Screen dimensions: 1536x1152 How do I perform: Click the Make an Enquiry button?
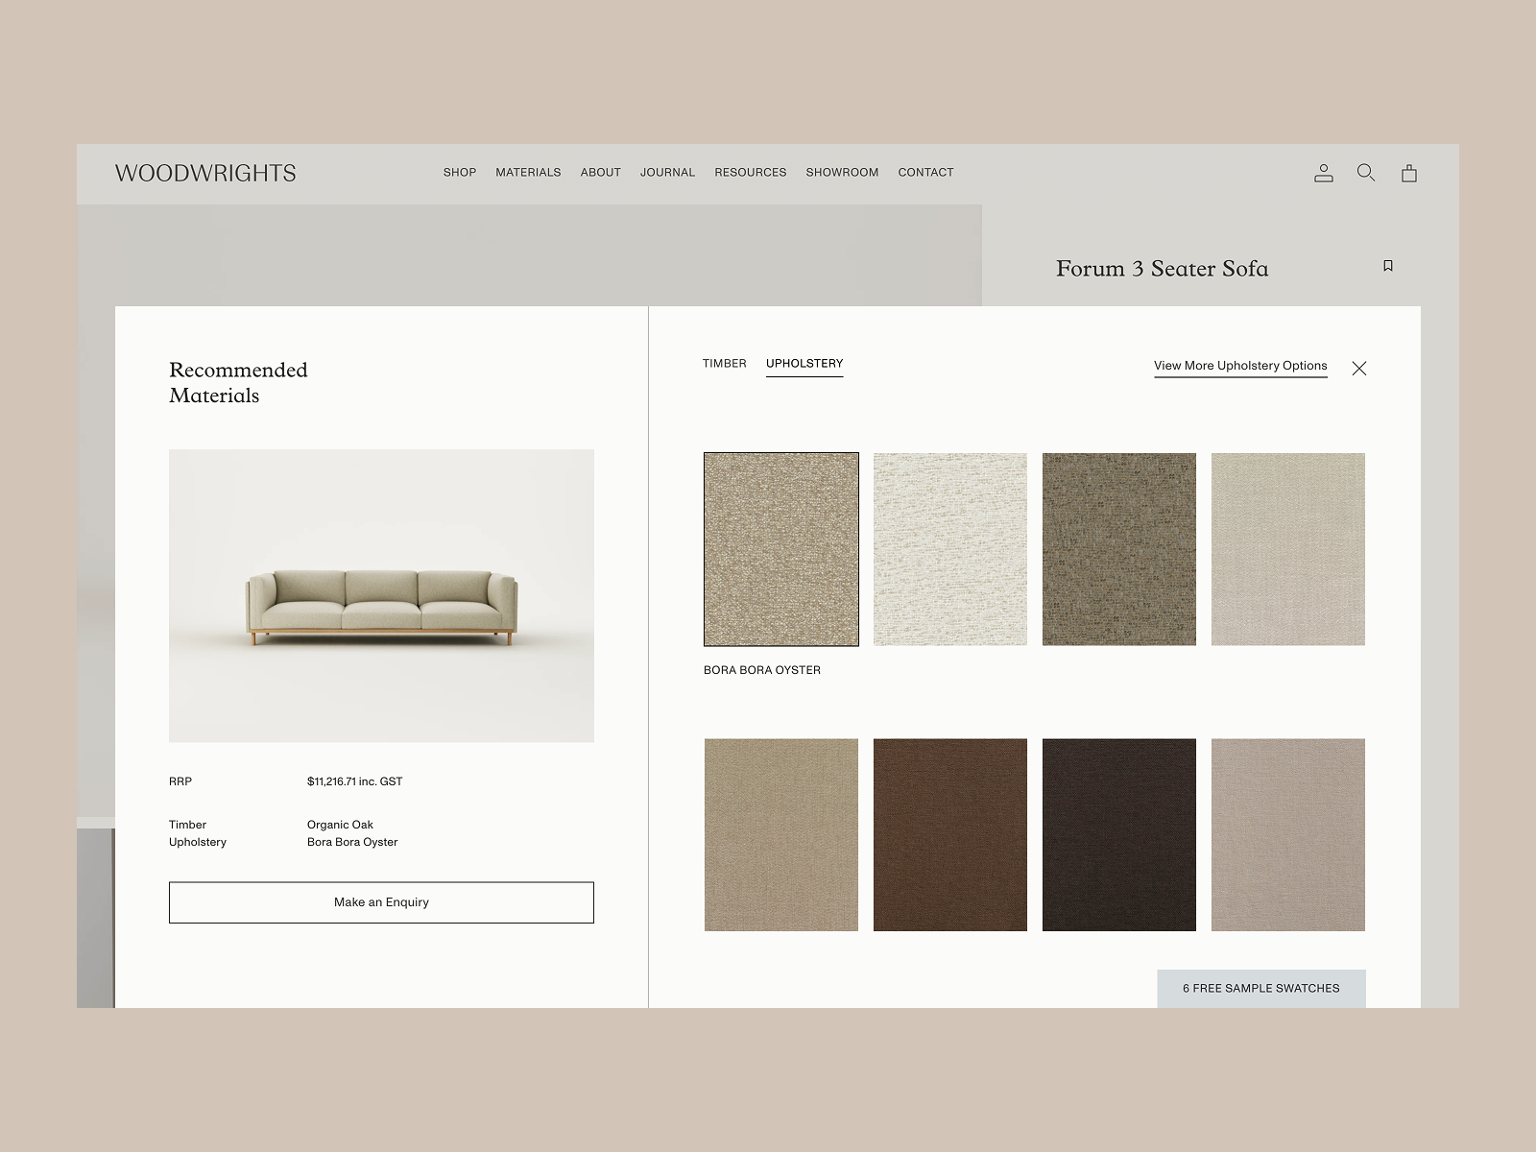pyautogui.click(x=381, y=902)
